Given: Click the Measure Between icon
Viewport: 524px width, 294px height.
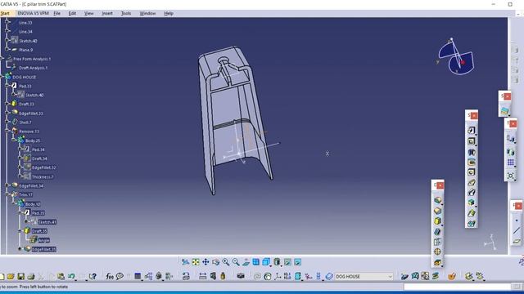Looking at the screenshot, I should [202, 276].
